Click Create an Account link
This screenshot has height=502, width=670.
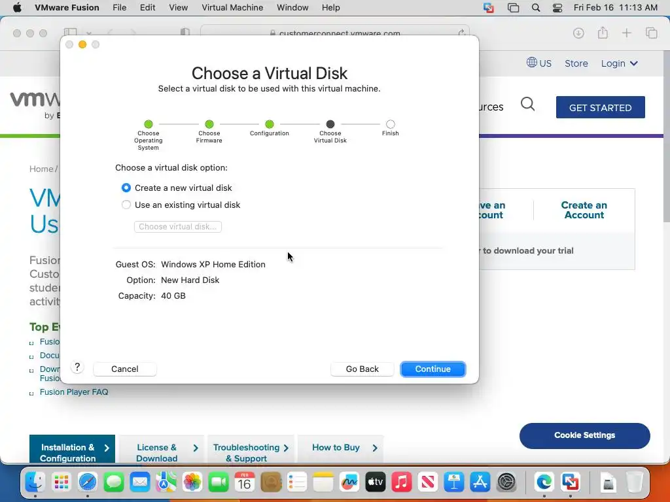pyautogui.click(x=584, y=210)
